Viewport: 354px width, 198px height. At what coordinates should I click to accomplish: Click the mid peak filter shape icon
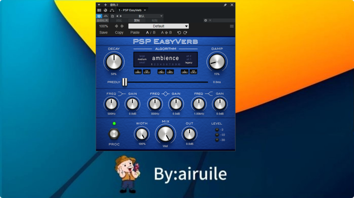[x=166, y=94]
